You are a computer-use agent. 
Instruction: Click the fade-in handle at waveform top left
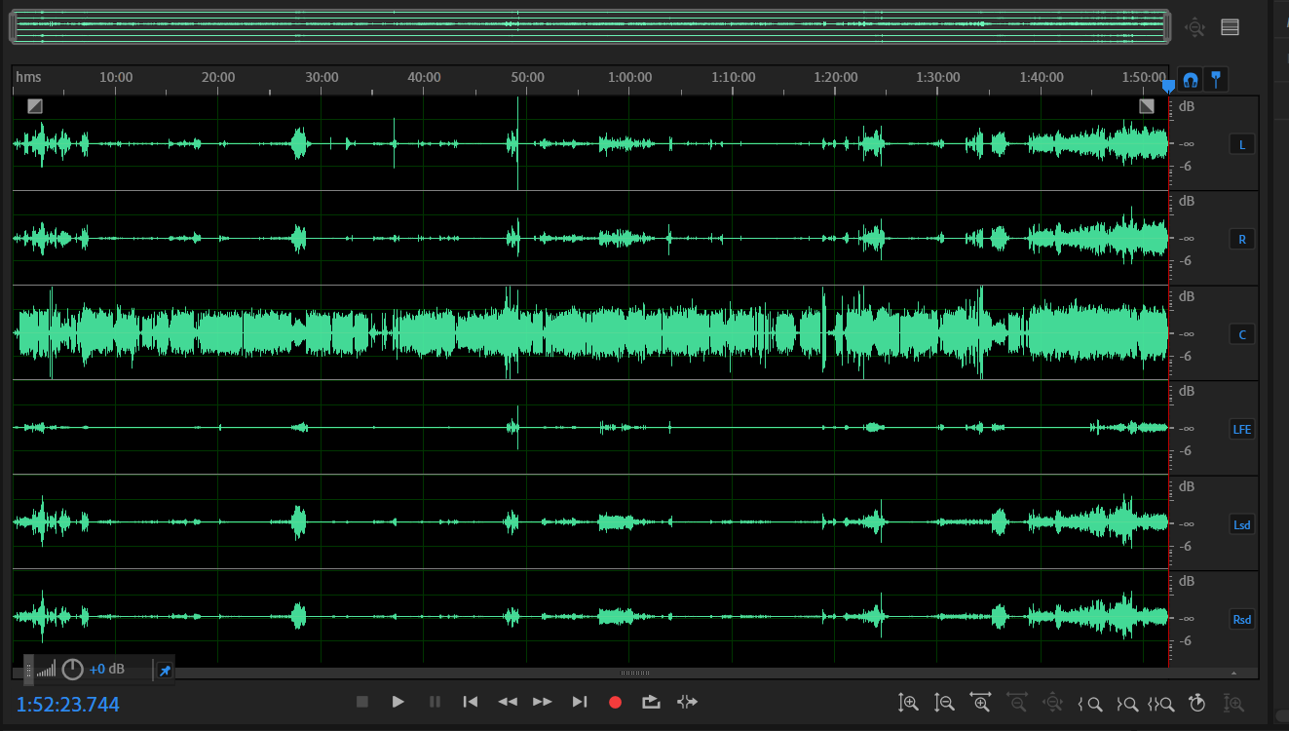coord(35,106)
